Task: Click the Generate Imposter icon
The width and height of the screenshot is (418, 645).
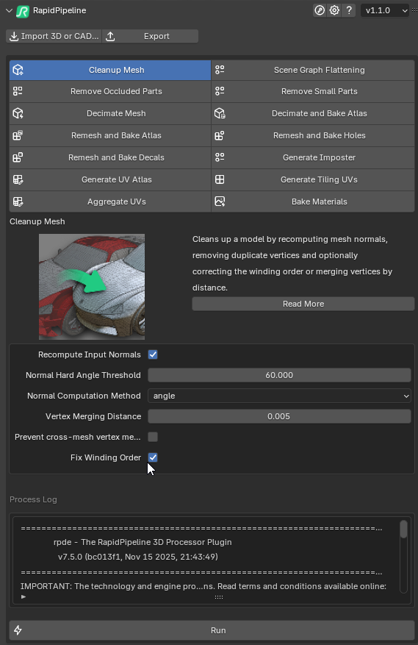Action: tap(220, 157)
